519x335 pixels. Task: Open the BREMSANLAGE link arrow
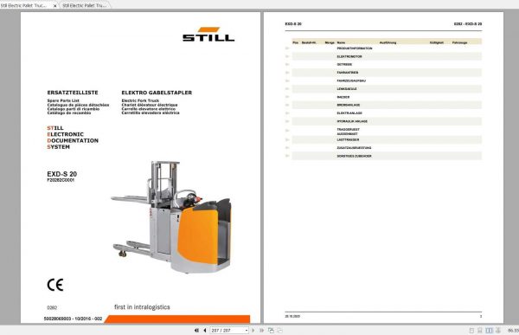tap(287, 105)
